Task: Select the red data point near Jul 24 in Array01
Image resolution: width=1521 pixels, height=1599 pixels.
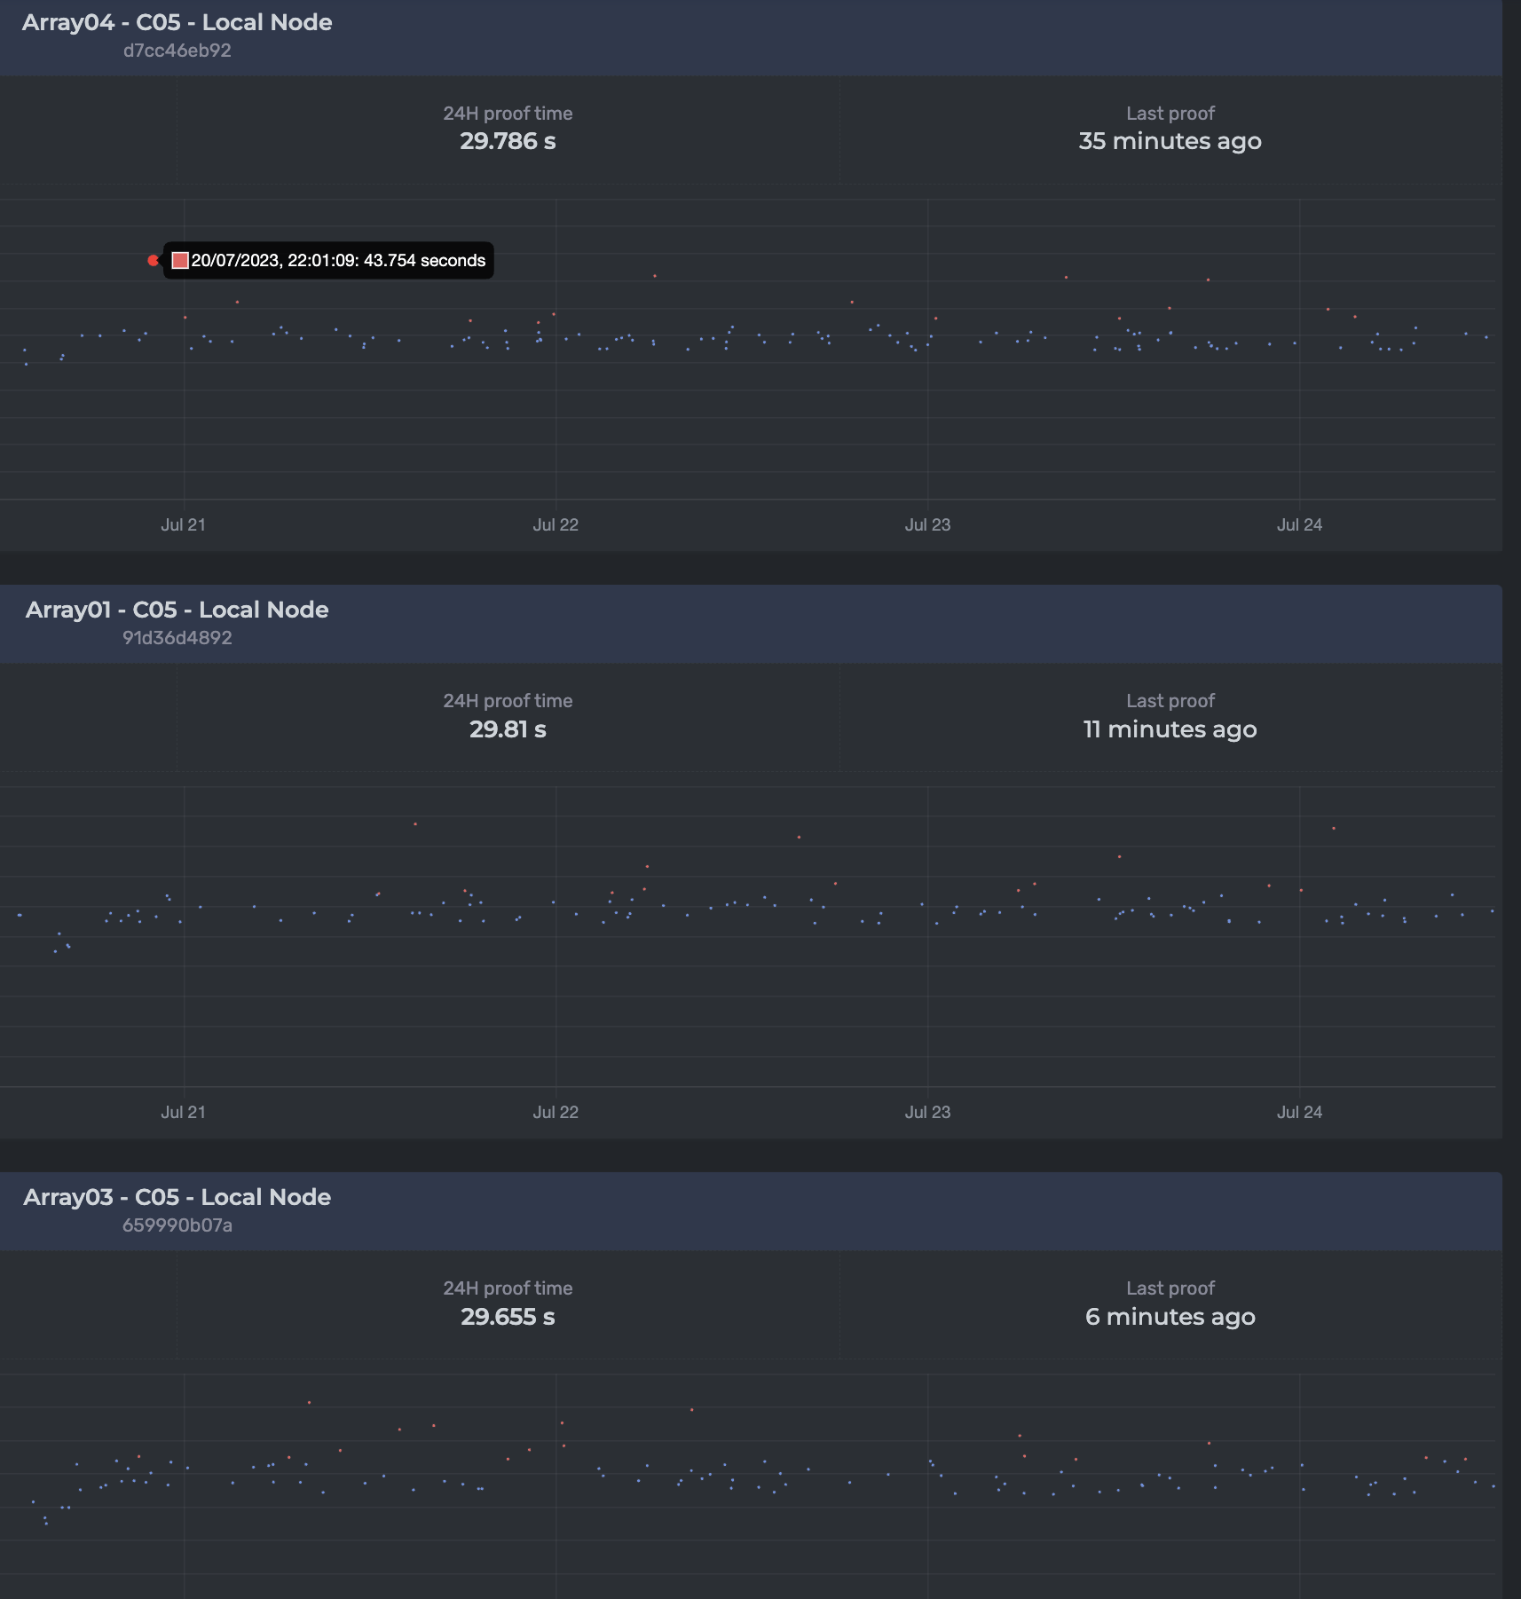Action: pyautogui.click(x=1332, y=829)
